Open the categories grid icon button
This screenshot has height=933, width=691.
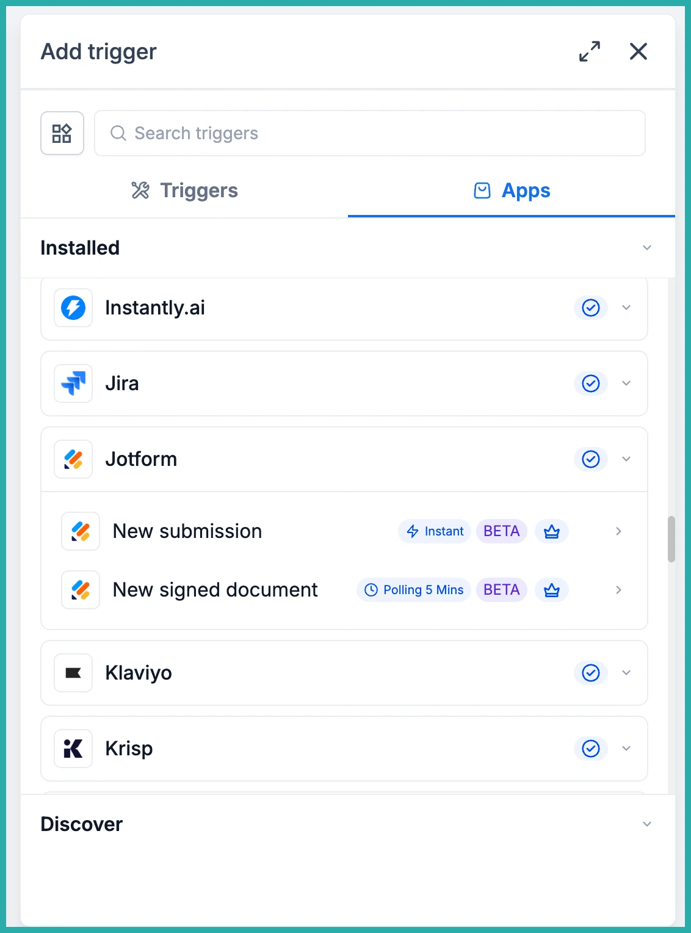pyautogui.click(x=62, y=133)
